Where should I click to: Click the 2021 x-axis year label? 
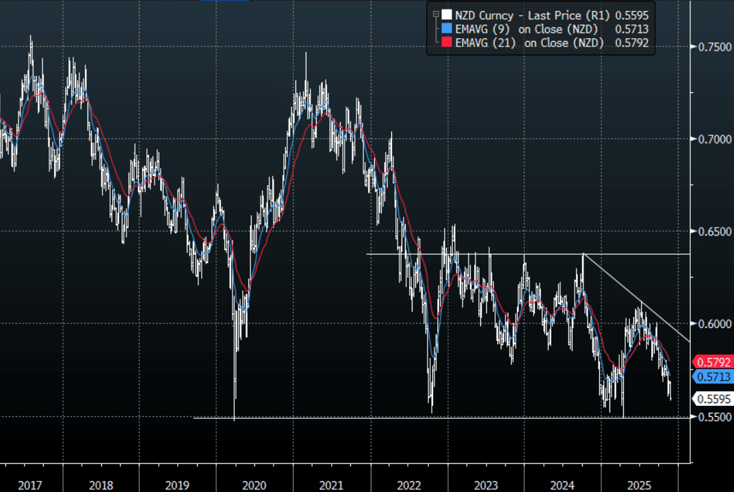click(x=331, y=485)
